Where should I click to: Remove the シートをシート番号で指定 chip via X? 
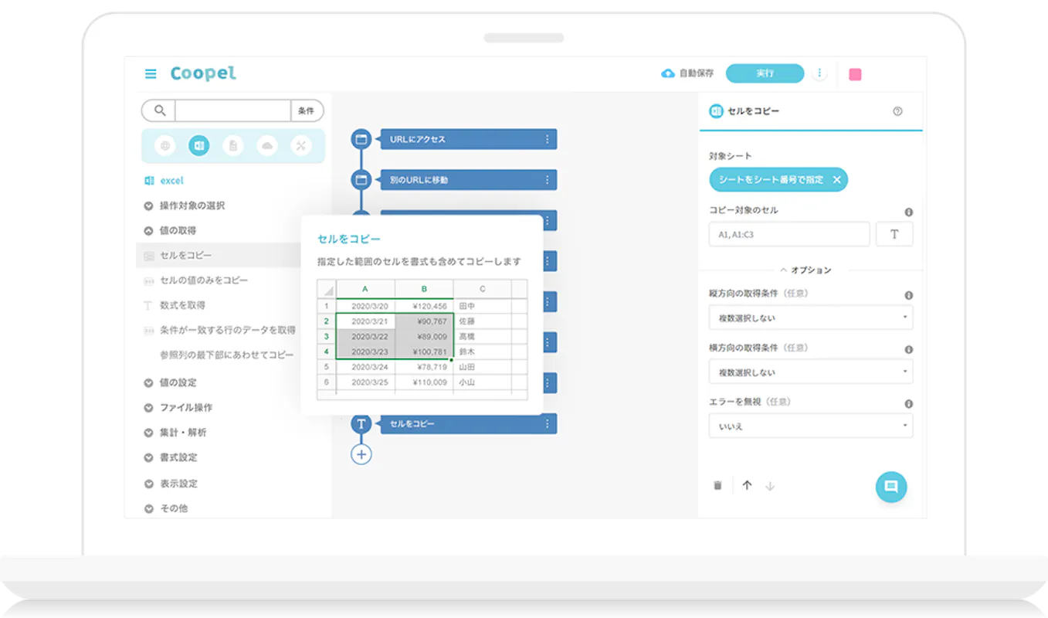click(x=836, y=180)
